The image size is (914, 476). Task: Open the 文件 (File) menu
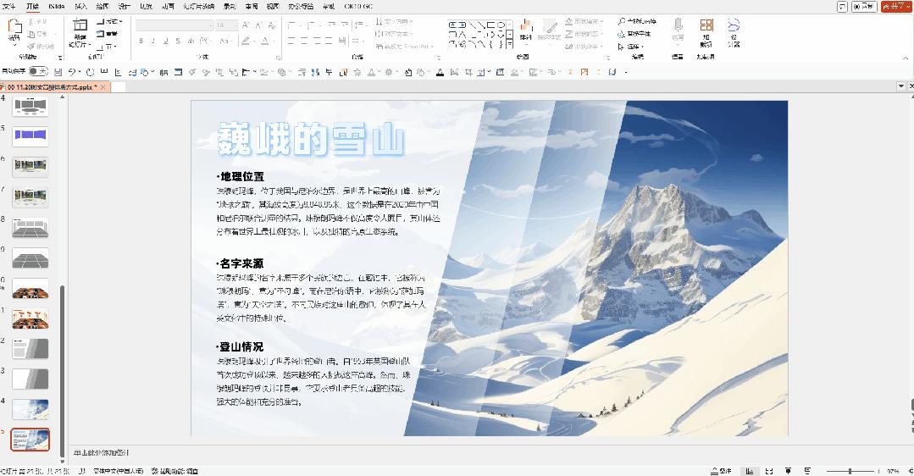click(x=8, y=7)
